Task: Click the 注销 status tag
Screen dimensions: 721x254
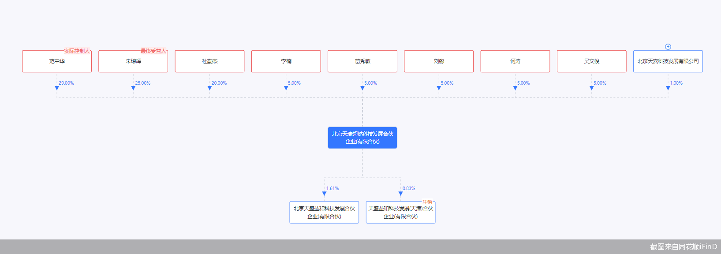Action: pyautogui.click(x=427, y=202)
